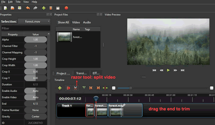Center the timeline on the playhead
The image size is (215, 125).
coord(105,88)
